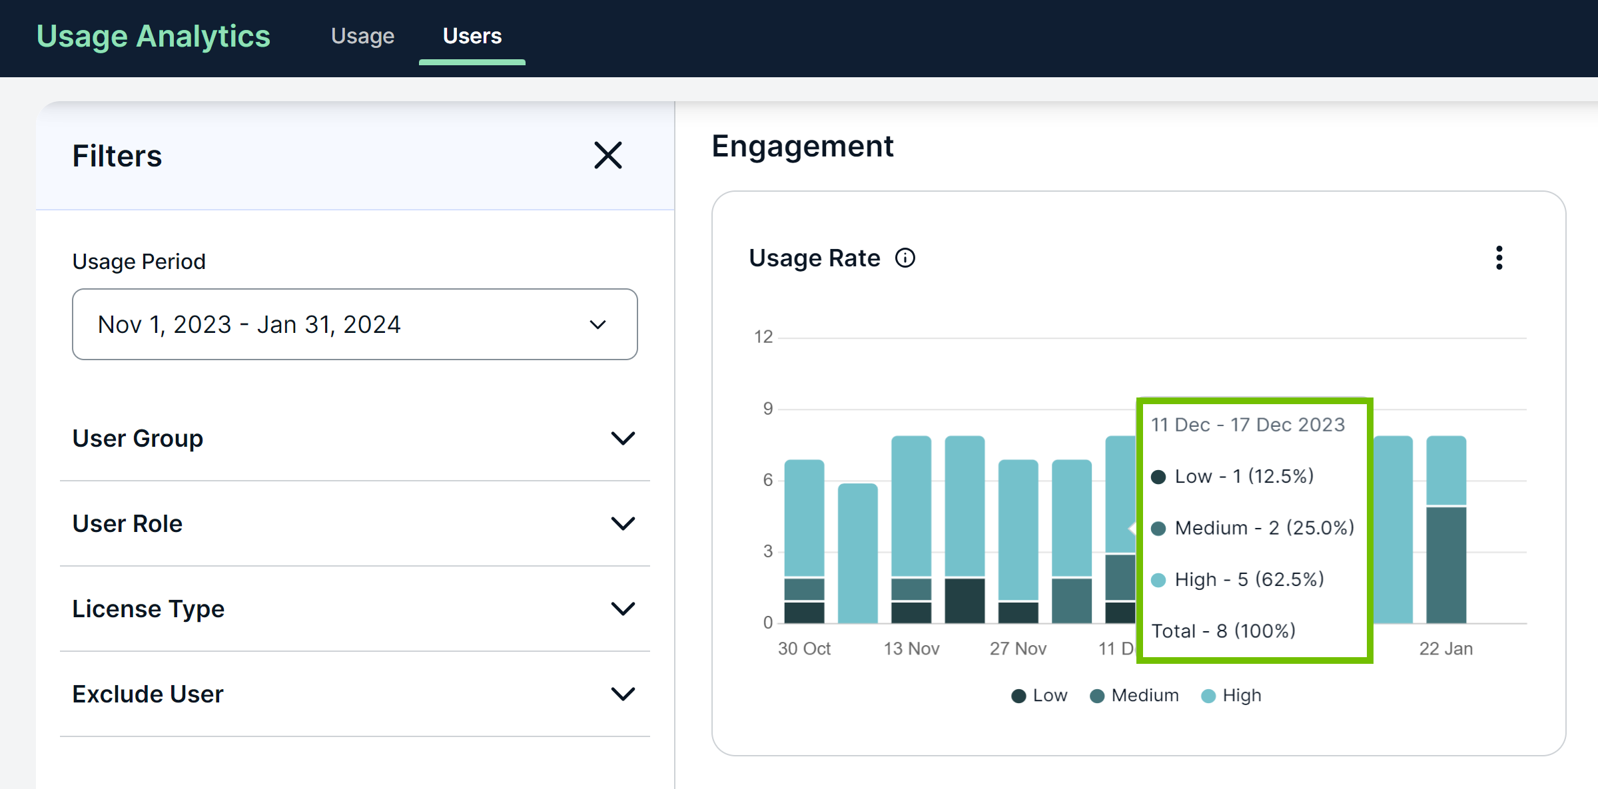Open the Usage Rate options menu

1499,258
